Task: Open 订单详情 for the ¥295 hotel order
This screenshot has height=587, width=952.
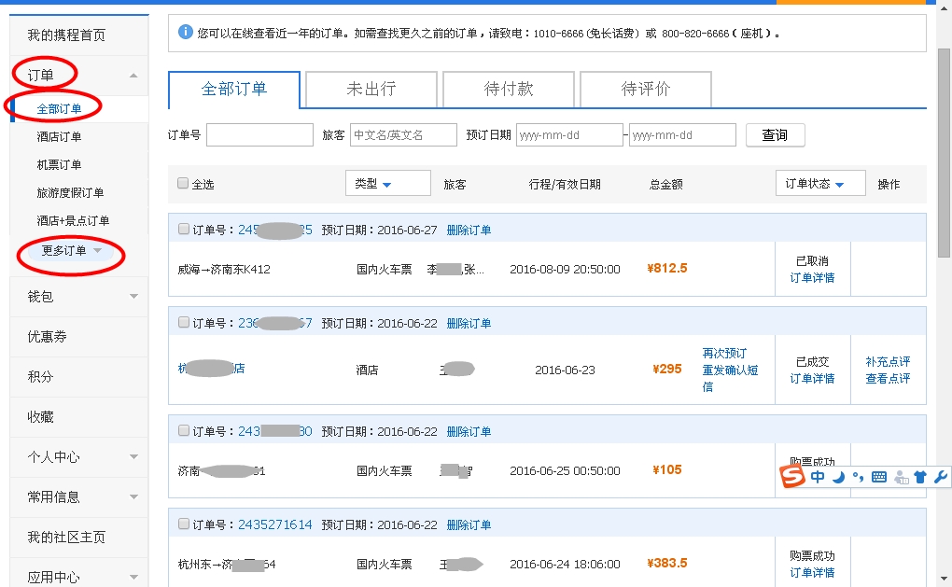Action: coord(812,378)
